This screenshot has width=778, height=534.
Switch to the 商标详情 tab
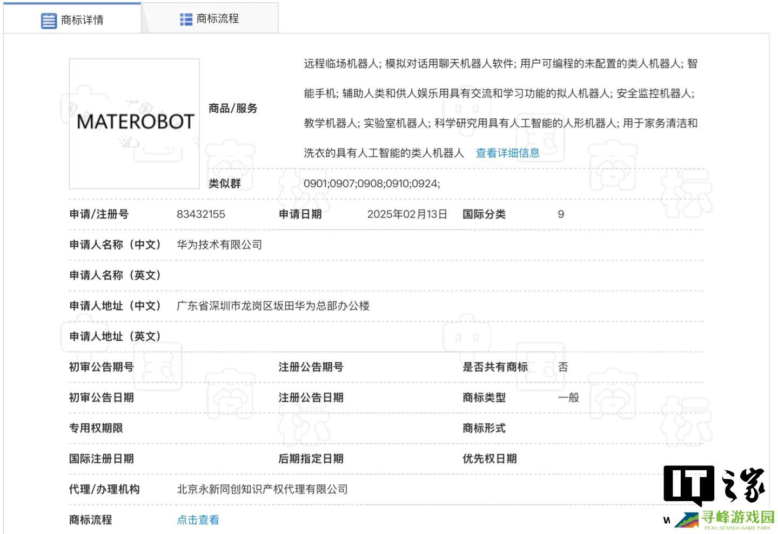(x=72, y=19)
